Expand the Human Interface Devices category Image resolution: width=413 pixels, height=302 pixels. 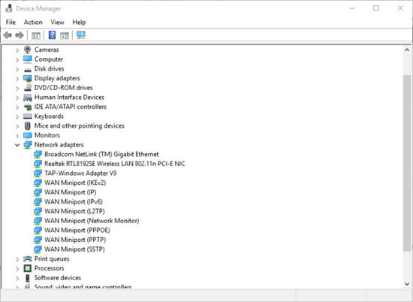(17, 98)
